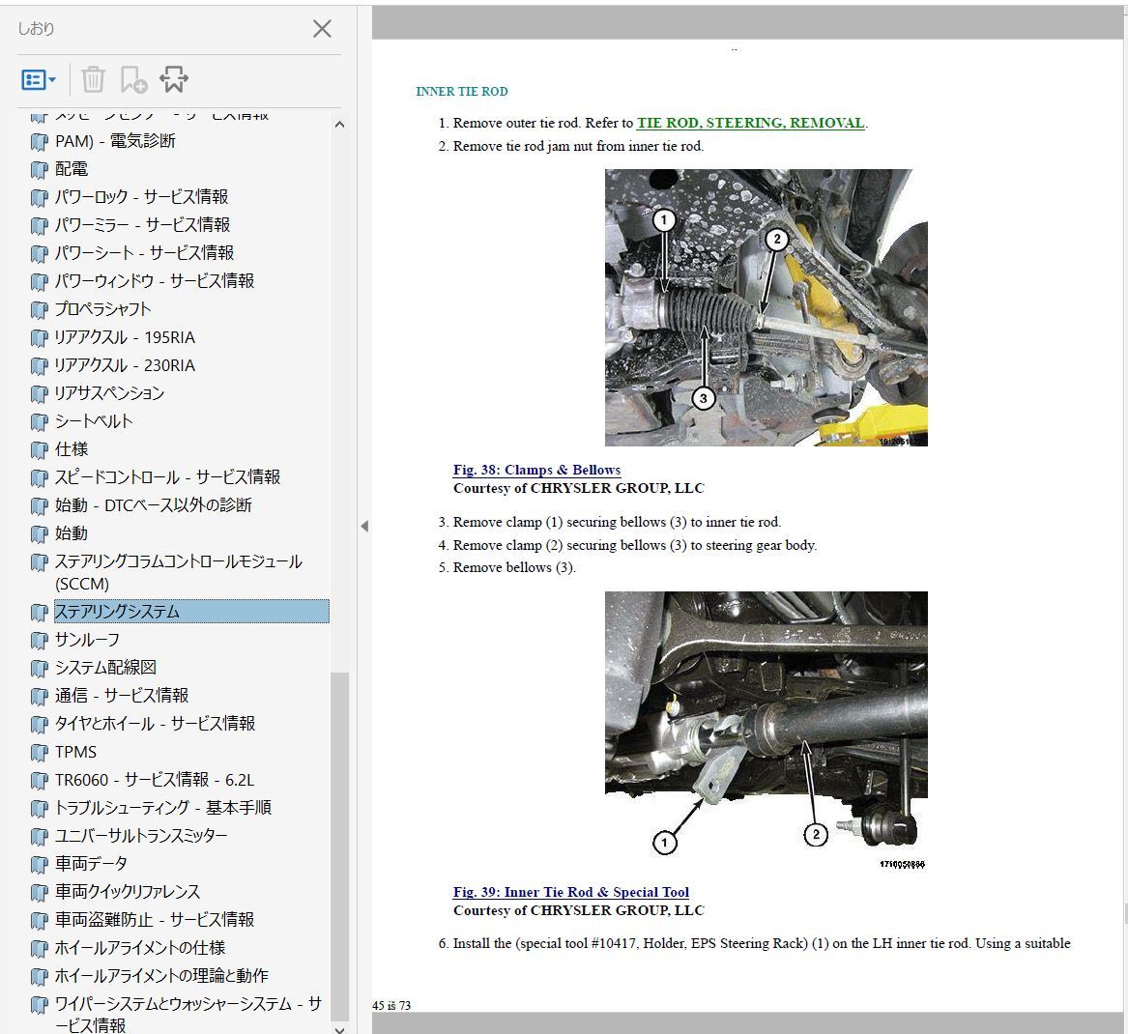Click the delete bookmark trash icon
1128x1034 pixels.
93,79
